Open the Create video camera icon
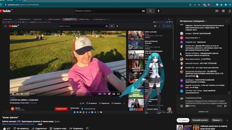 point(217,11)
